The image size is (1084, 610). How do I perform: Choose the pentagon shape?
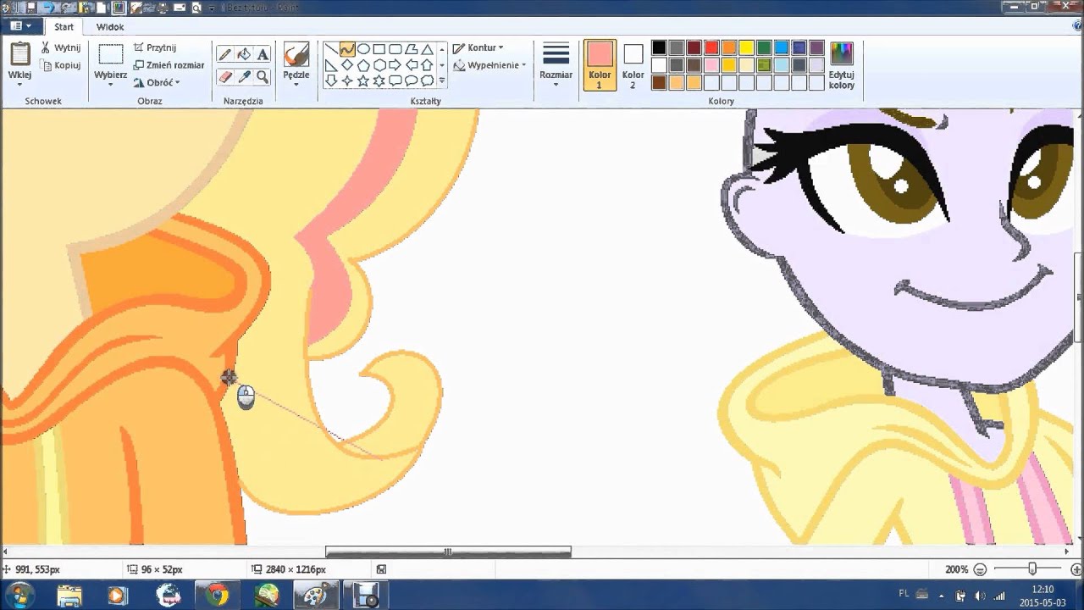click(x=363, y=65)
